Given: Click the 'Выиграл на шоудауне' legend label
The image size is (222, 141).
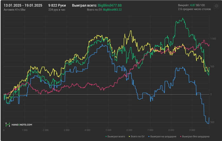Looking at the screenshot, I should 163,137.
